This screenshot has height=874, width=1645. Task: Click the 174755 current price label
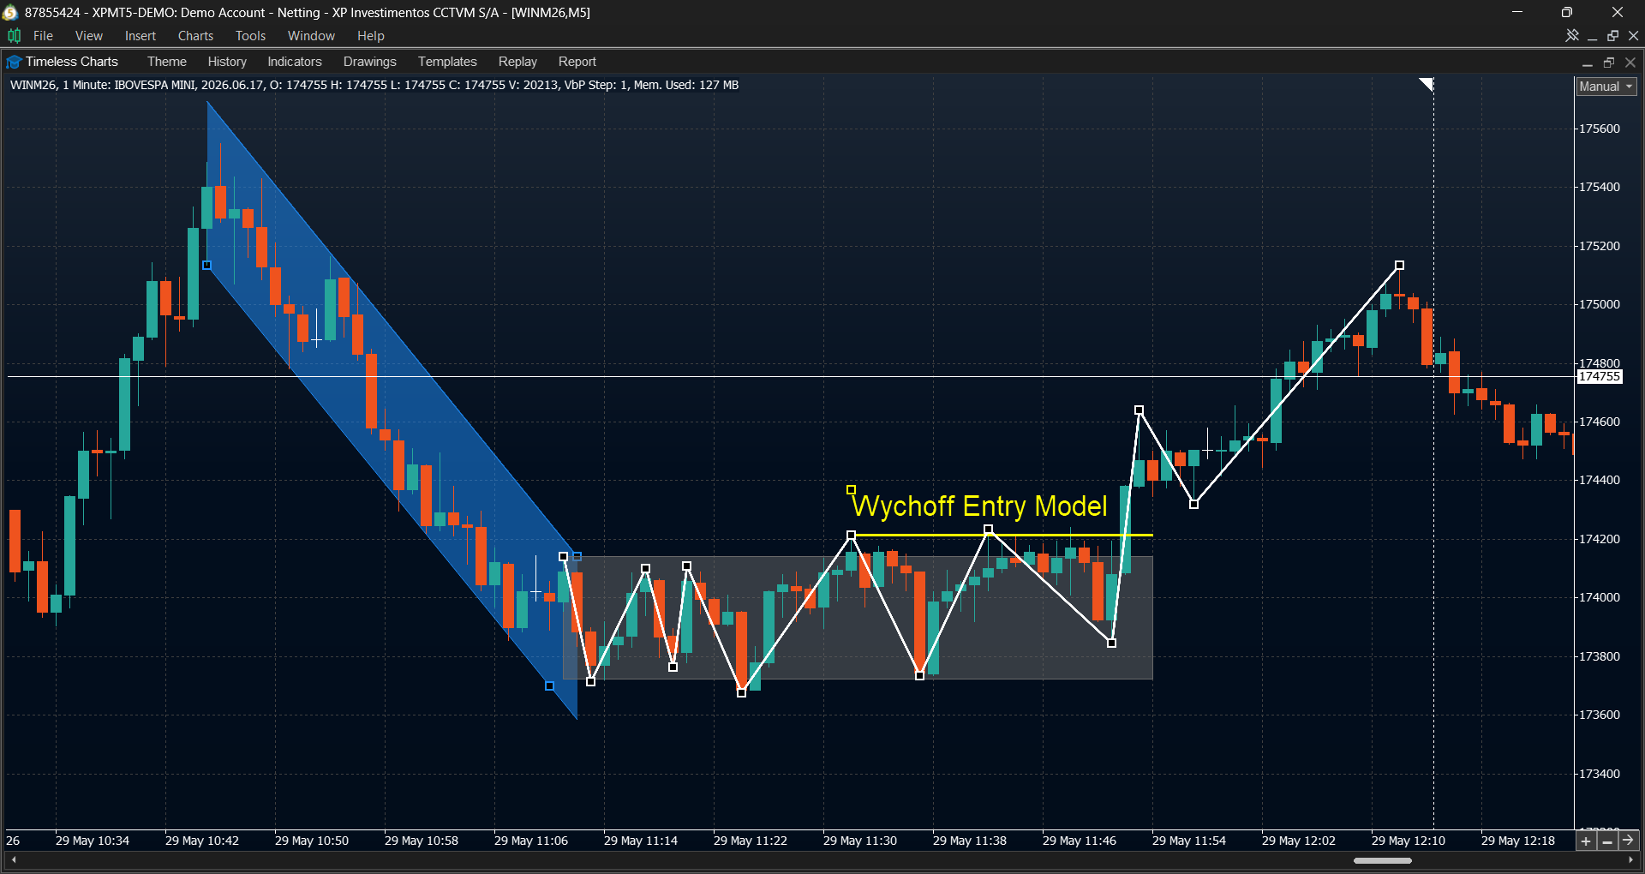pos(1600,376)
